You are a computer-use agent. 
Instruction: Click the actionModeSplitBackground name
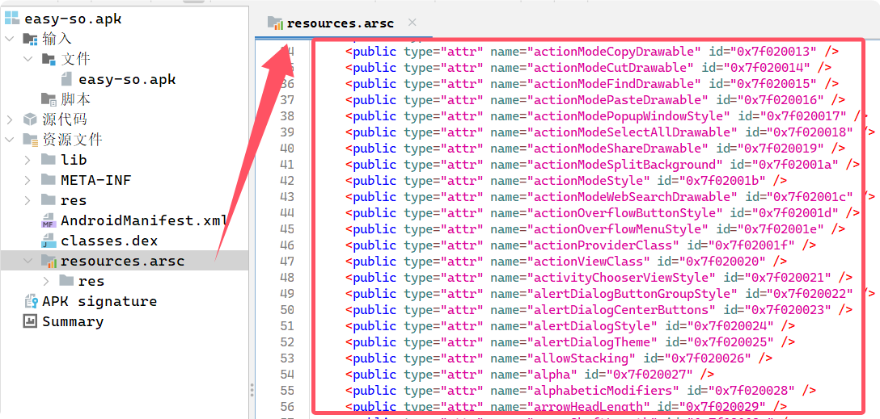tap(624, 164)
